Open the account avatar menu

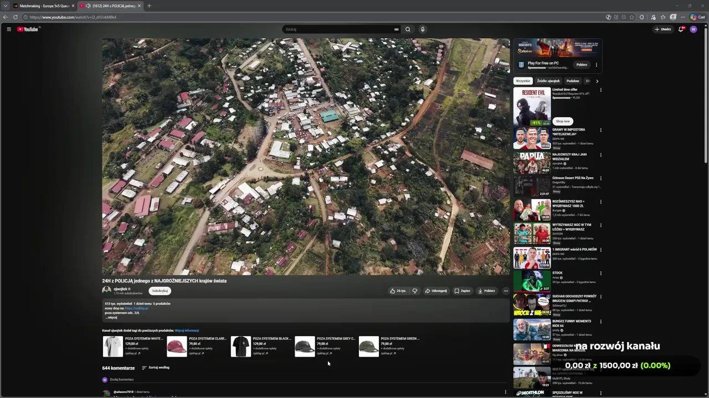[x=693, y=29]
